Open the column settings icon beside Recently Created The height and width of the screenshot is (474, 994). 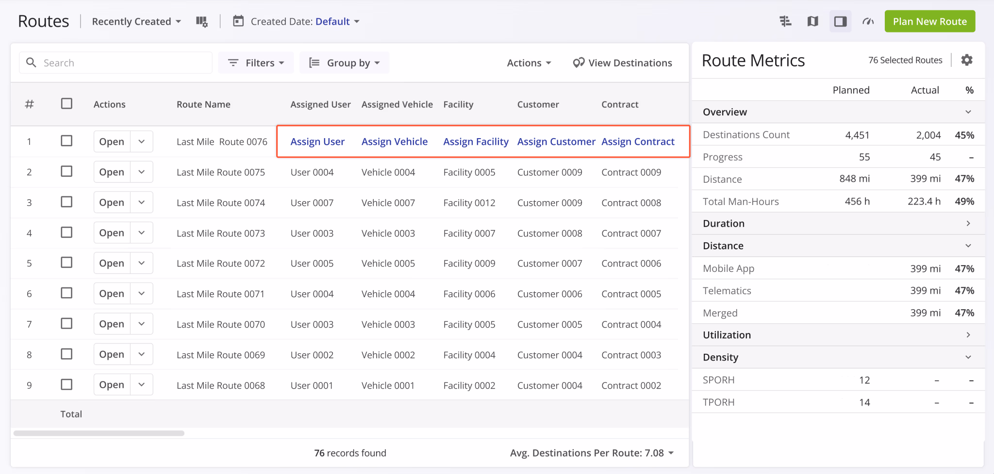click(201, 21)
